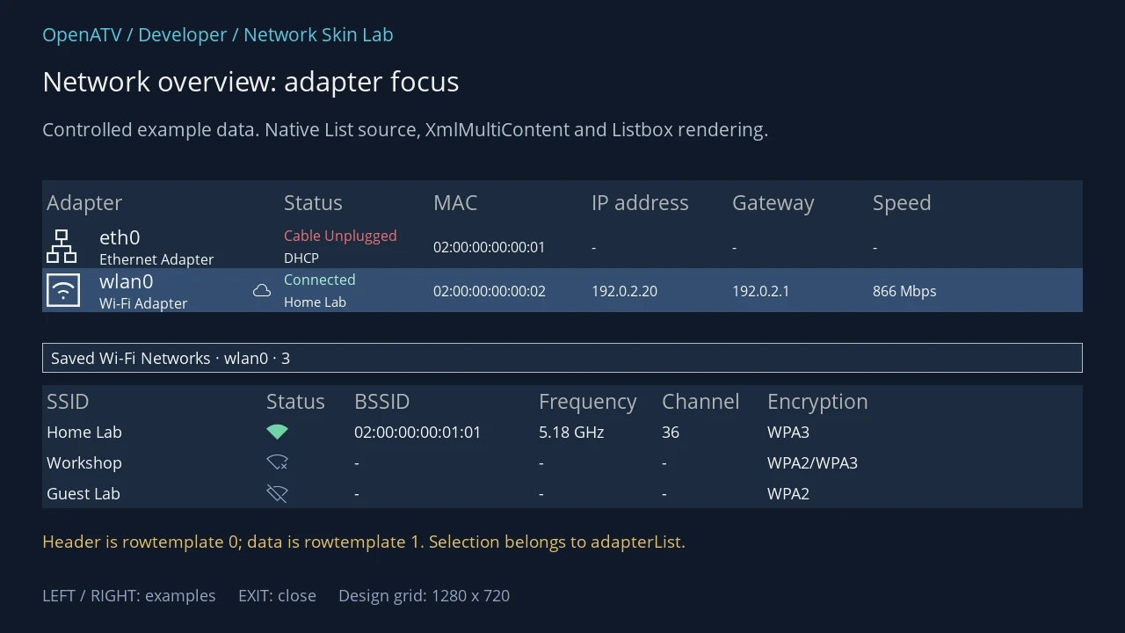Click MAC address 02:00:00:00:00:02
This screenshot has height=633, width=1125.
click(489, 291)
